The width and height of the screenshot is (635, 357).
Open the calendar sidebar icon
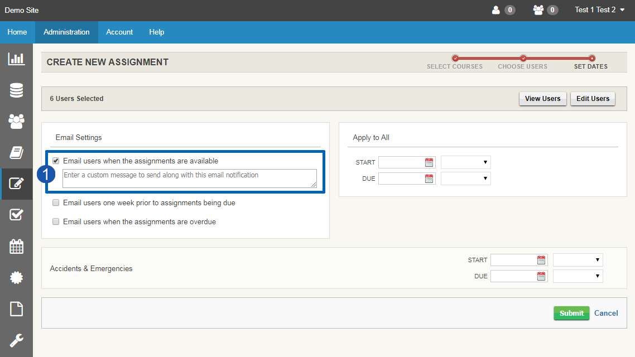(x=16, y=246)
